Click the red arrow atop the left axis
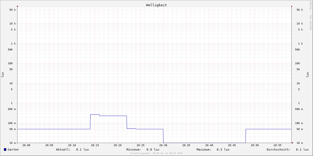 (x=17, y=6)
